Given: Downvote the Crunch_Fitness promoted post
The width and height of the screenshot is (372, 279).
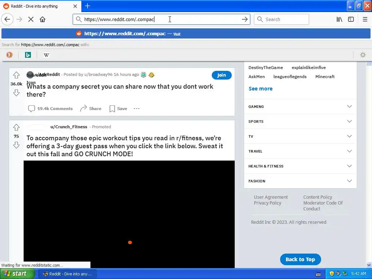Looking at the screenshot, I should point(16,145).
